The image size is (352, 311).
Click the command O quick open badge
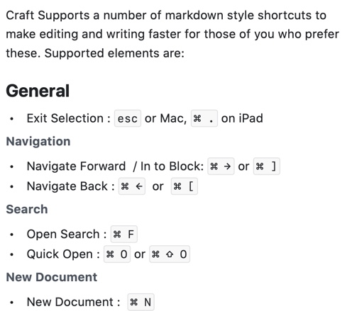click(x=117, y=254)
